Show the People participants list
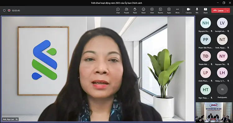233x123 pixels. [x=126, y=11]
